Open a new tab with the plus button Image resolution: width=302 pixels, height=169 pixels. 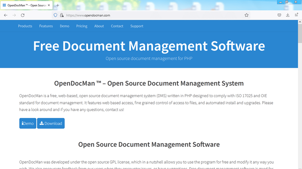tap(57, 5)
